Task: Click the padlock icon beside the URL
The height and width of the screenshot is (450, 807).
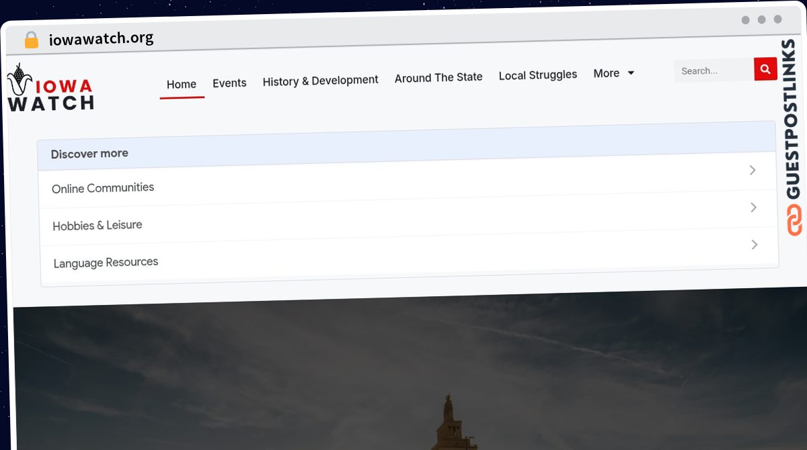Action: 32,40
